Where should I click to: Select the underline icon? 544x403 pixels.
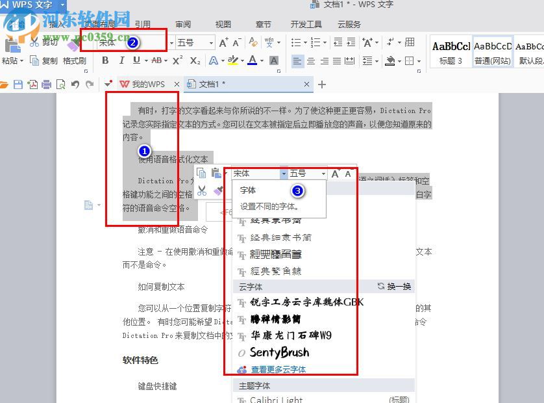click(x=138, y=60)
